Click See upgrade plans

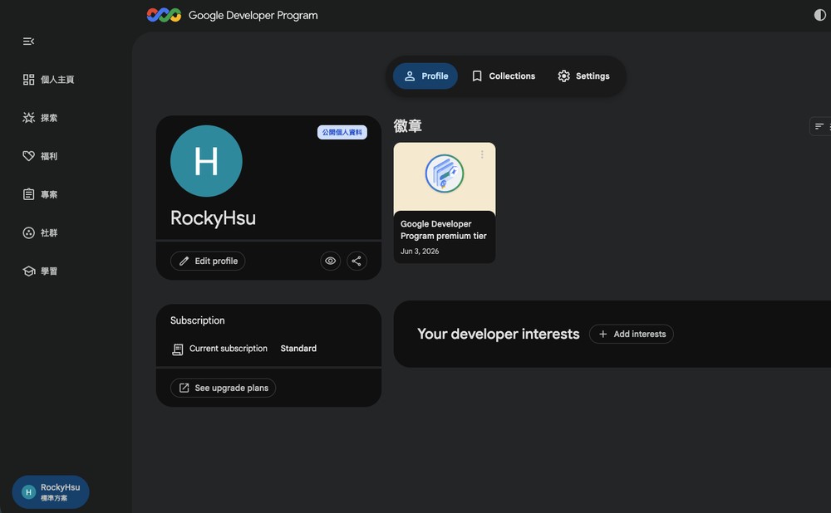point(223,388)
